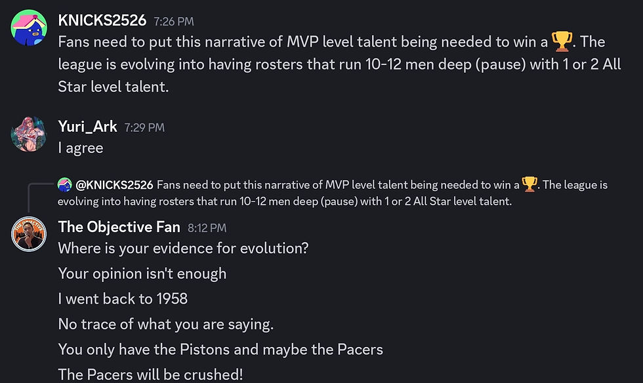Select the "Your opinion isn't enough" message

(x=142, y=273)
